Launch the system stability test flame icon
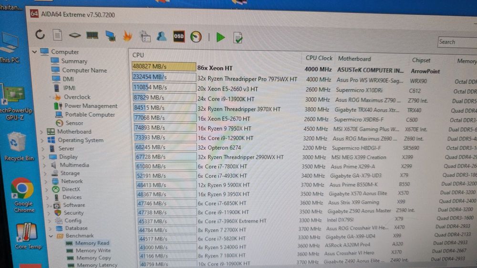Image resolution: width=477 pixels, height=268 pixels. tap(127, 36)
